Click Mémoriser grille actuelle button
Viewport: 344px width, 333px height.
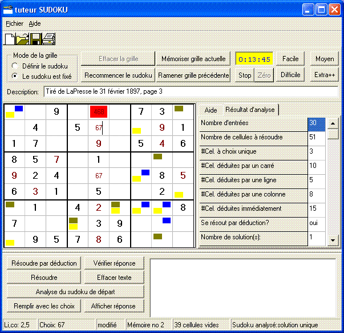click(x=193, y=59)
